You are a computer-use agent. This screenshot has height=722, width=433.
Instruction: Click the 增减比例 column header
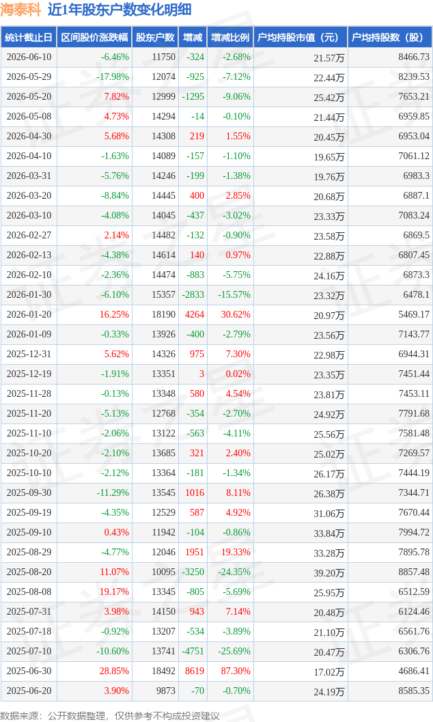click(230, 38)
